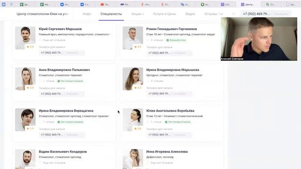
Task: Open the "Отзывы" page section
Action: (x=214, y=14)
